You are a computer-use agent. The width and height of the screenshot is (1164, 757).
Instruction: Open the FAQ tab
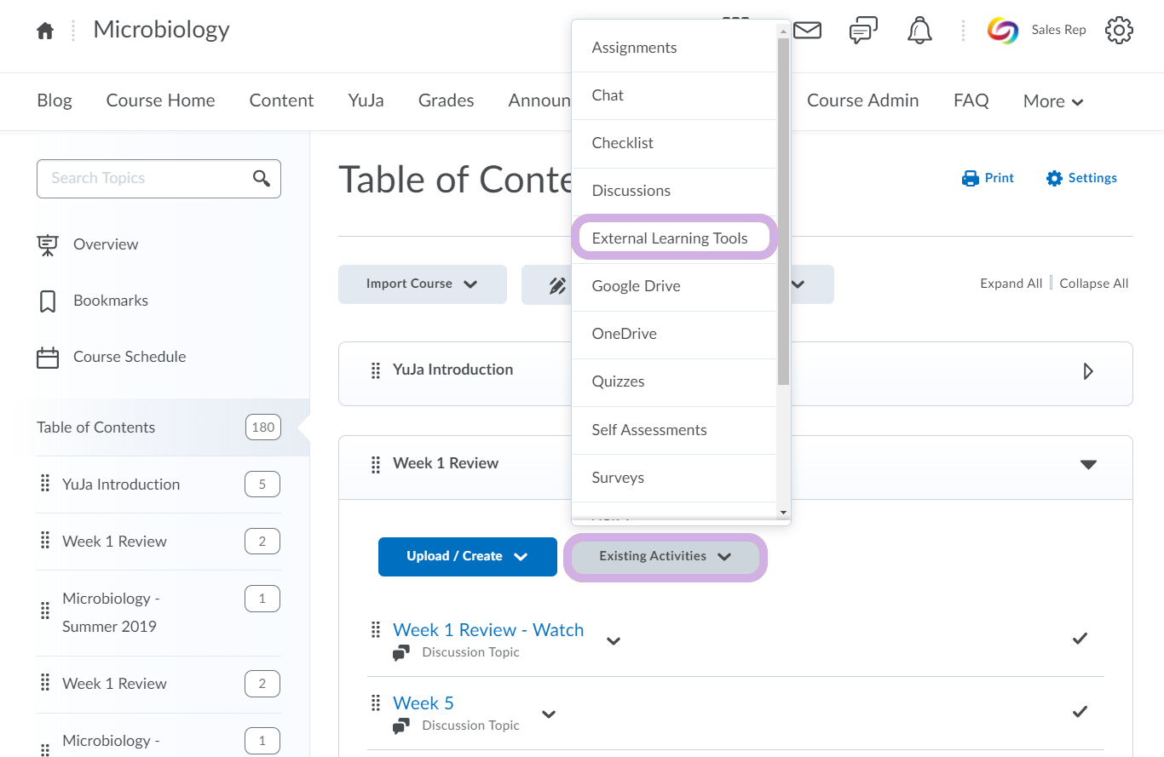coord(971,100)
